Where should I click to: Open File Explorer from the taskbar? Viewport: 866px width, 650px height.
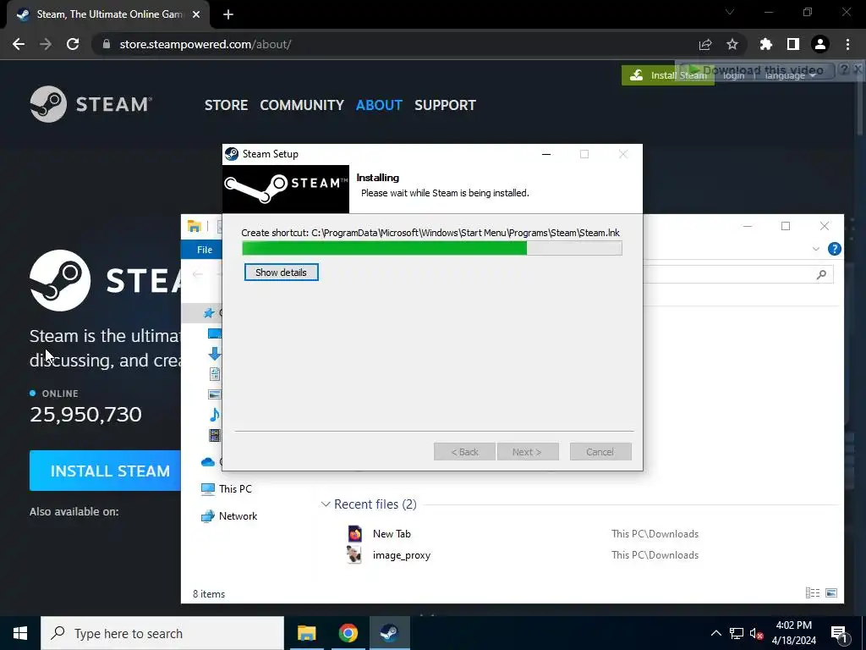click(306, 633)
